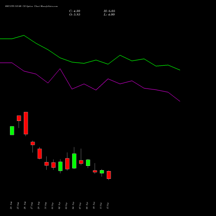Click the '08 Sep' date label

click(87, 206)
